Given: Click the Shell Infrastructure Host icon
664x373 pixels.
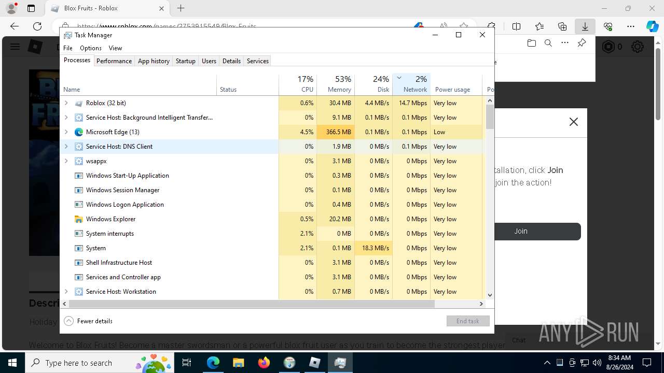Looking at the screenshot, I should tap(79, 263).
